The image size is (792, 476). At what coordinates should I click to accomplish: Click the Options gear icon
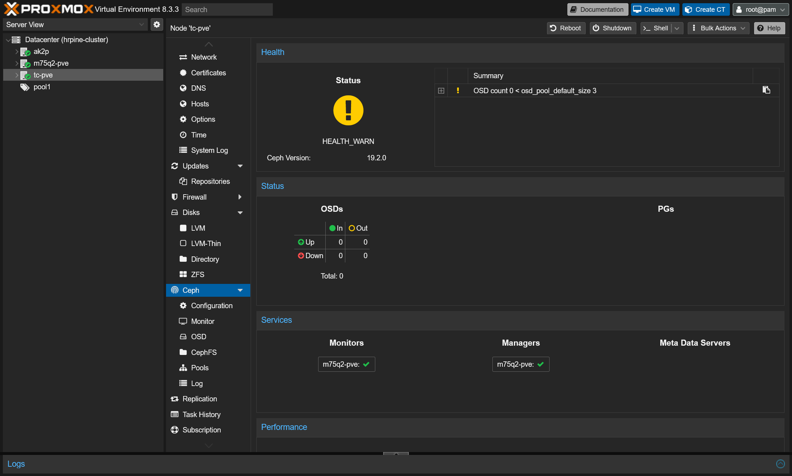point(183,119)
